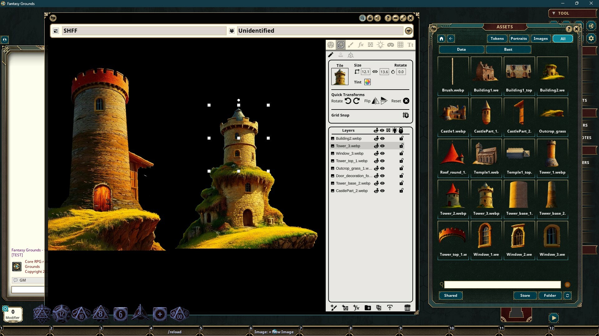Image resolution: width=599 pixels, height=336 pixels.
Task: Open the Tint color swatch
Action: pos(368,82)
